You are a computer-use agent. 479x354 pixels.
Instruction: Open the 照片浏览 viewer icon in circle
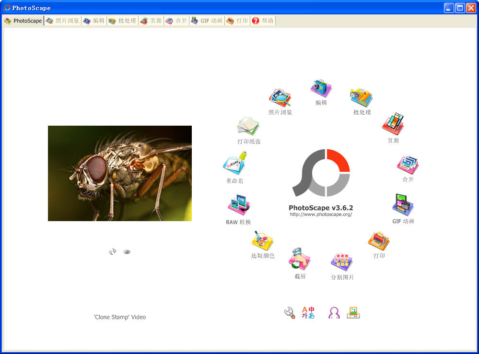[x=280, y=98]
